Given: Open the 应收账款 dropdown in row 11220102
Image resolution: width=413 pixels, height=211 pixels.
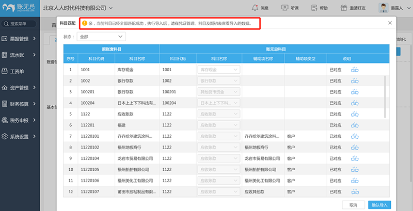Looking at the screenshot, I should coord(219,148).
